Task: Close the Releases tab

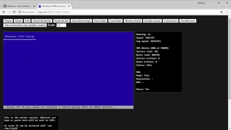Action: (x=34, y=6)
